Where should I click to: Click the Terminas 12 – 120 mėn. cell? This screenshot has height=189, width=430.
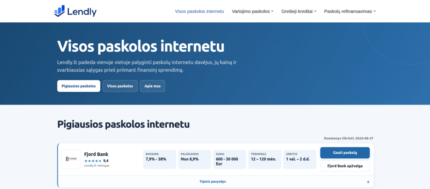tap(265, 159)
